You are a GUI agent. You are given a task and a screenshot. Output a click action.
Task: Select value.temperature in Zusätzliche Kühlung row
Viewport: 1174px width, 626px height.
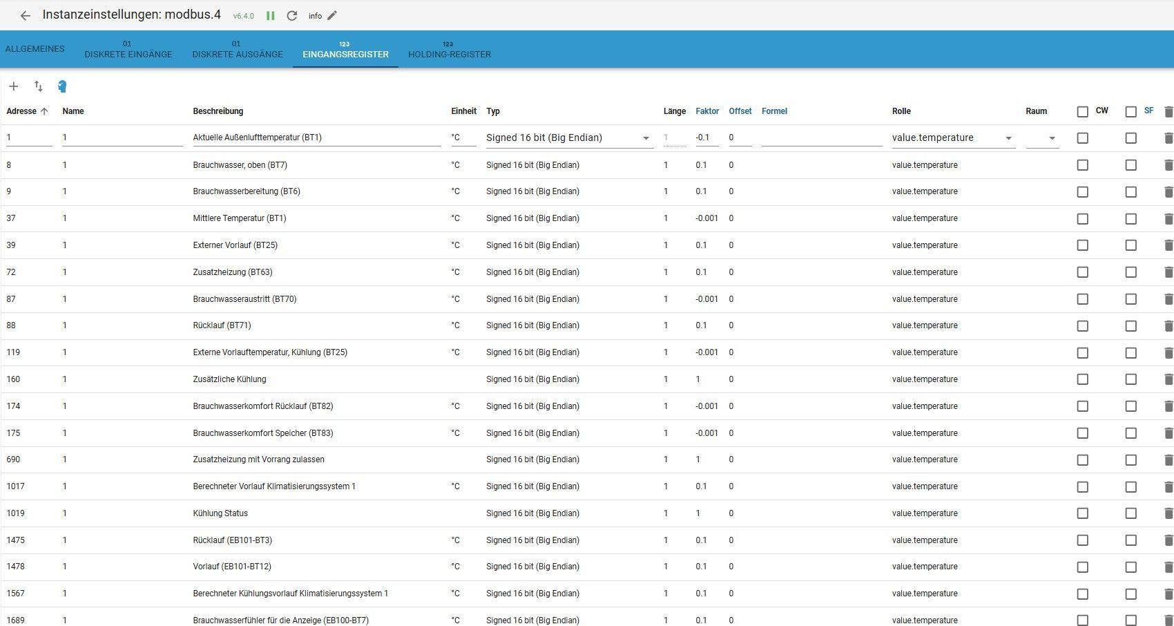pos(925,379)
